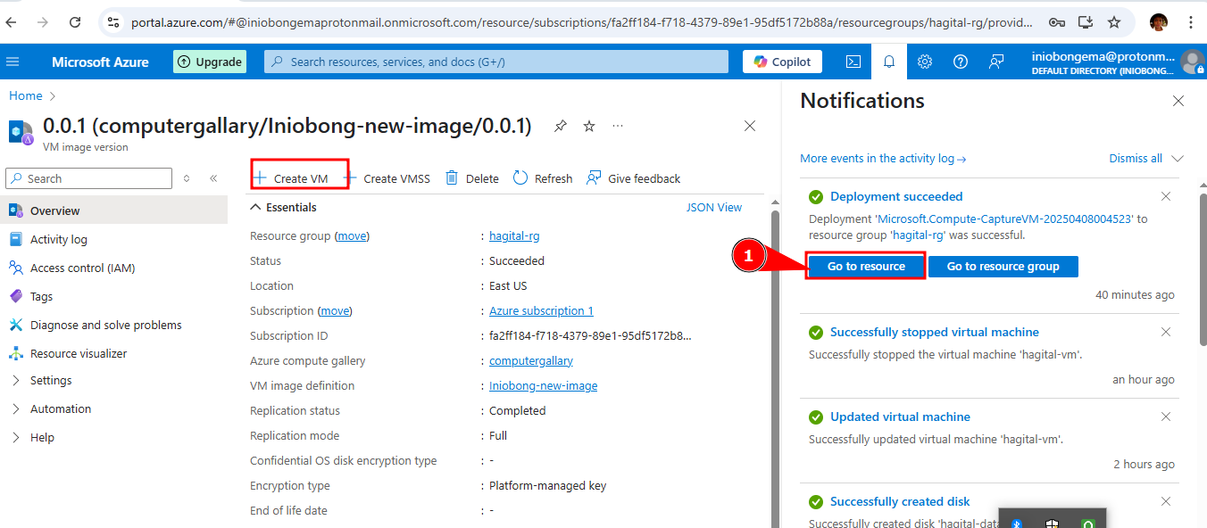Pin the image version to dashboard
The height and width of the screenshot is (528, 1207).
(560, 127)
